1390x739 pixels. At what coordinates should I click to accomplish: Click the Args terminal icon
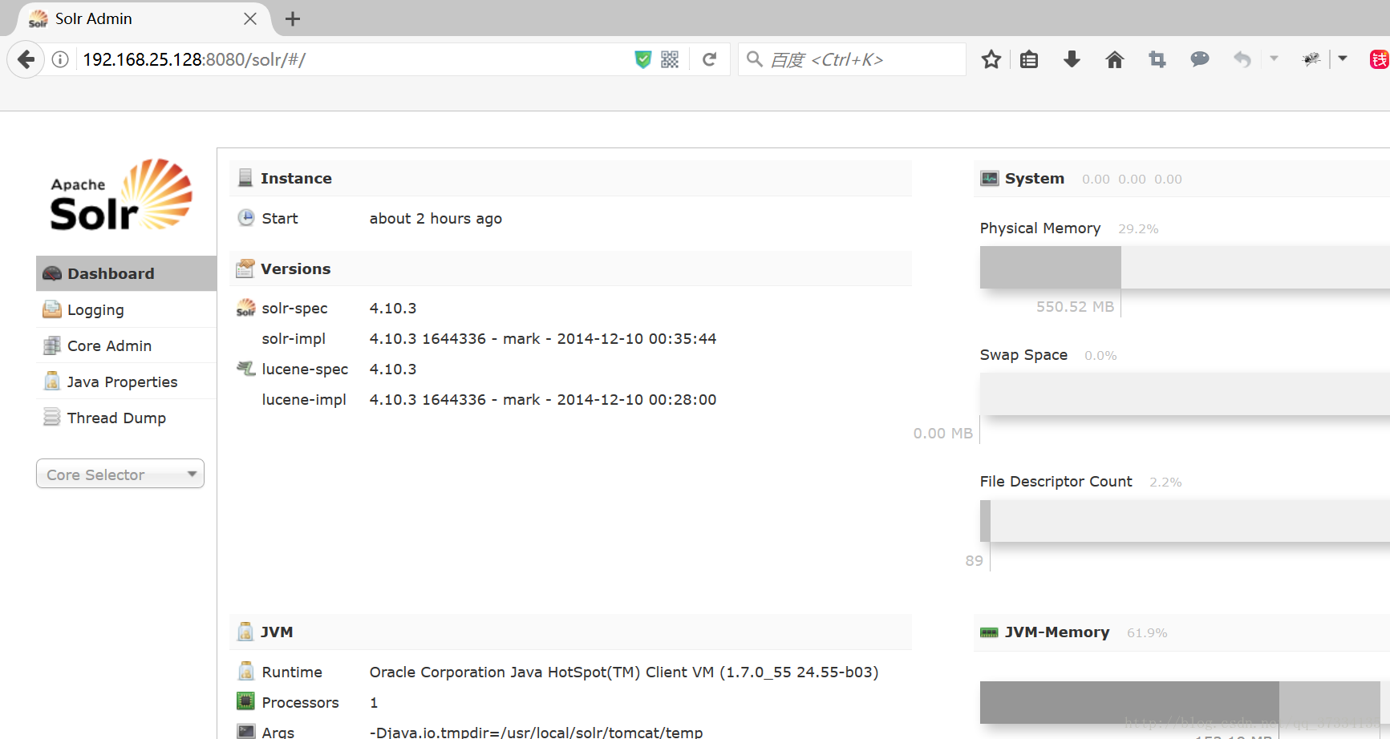245,731
